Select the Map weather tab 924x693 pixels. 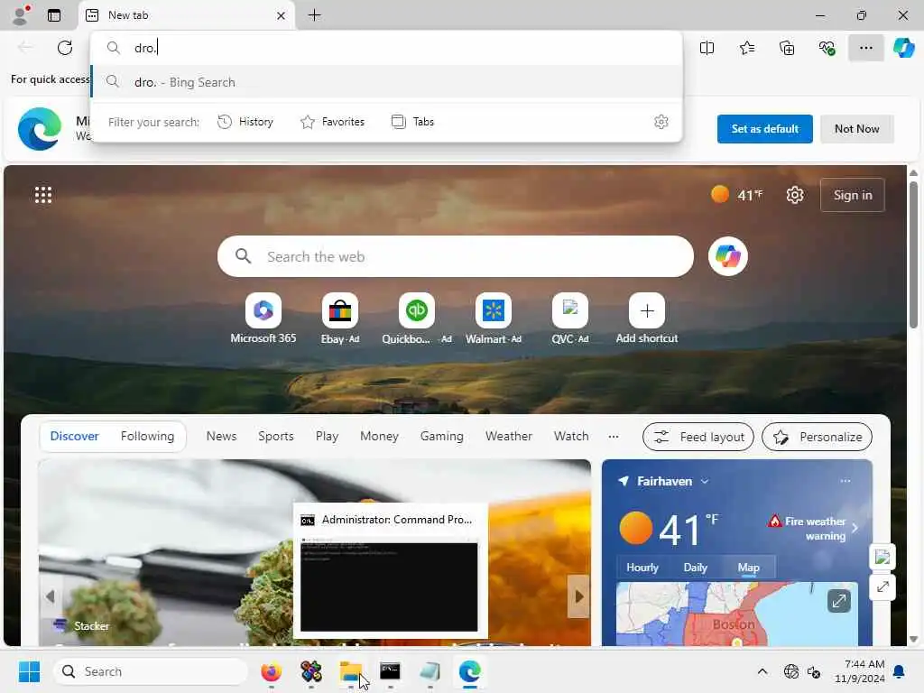(x=748, y=568)
